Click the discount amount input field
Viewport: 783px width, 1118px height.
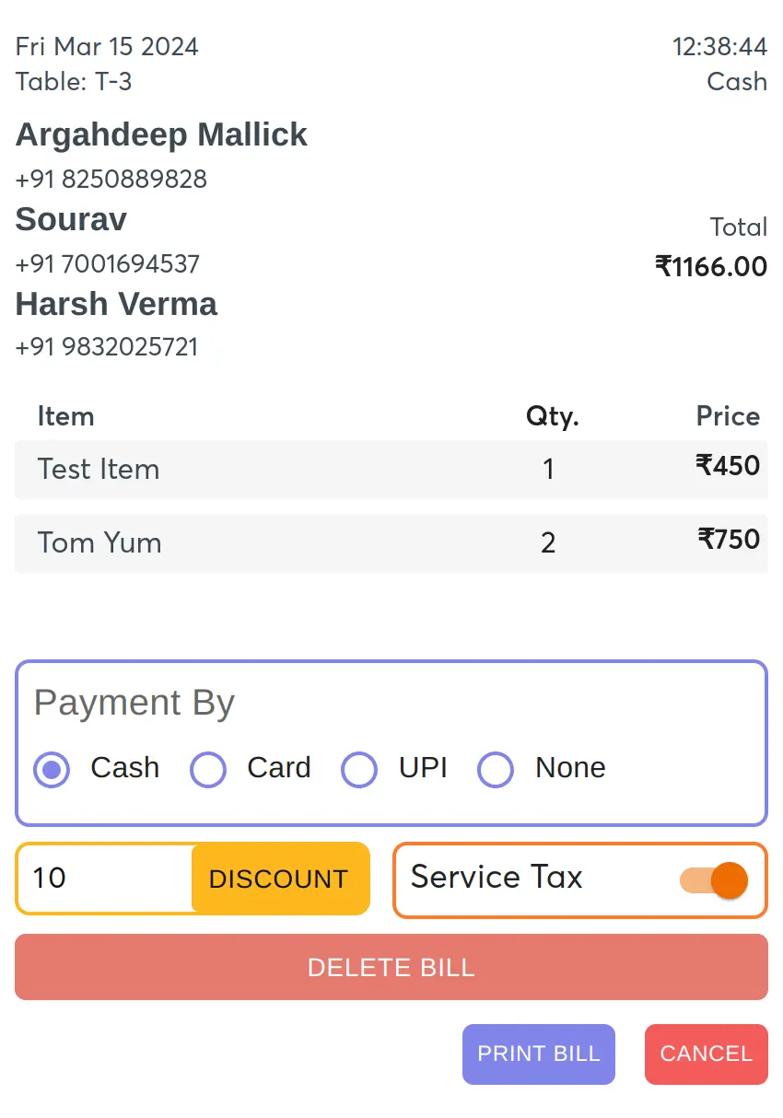(101, 879)
